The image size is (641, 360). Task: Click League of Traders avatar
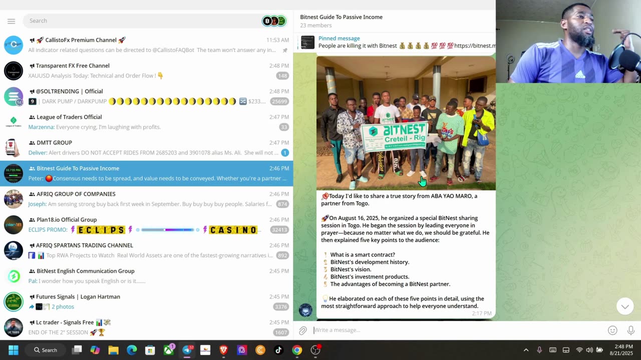tap(14, 122)
